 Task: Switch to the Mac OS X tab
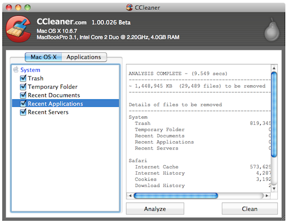click(x=43, y=57)
